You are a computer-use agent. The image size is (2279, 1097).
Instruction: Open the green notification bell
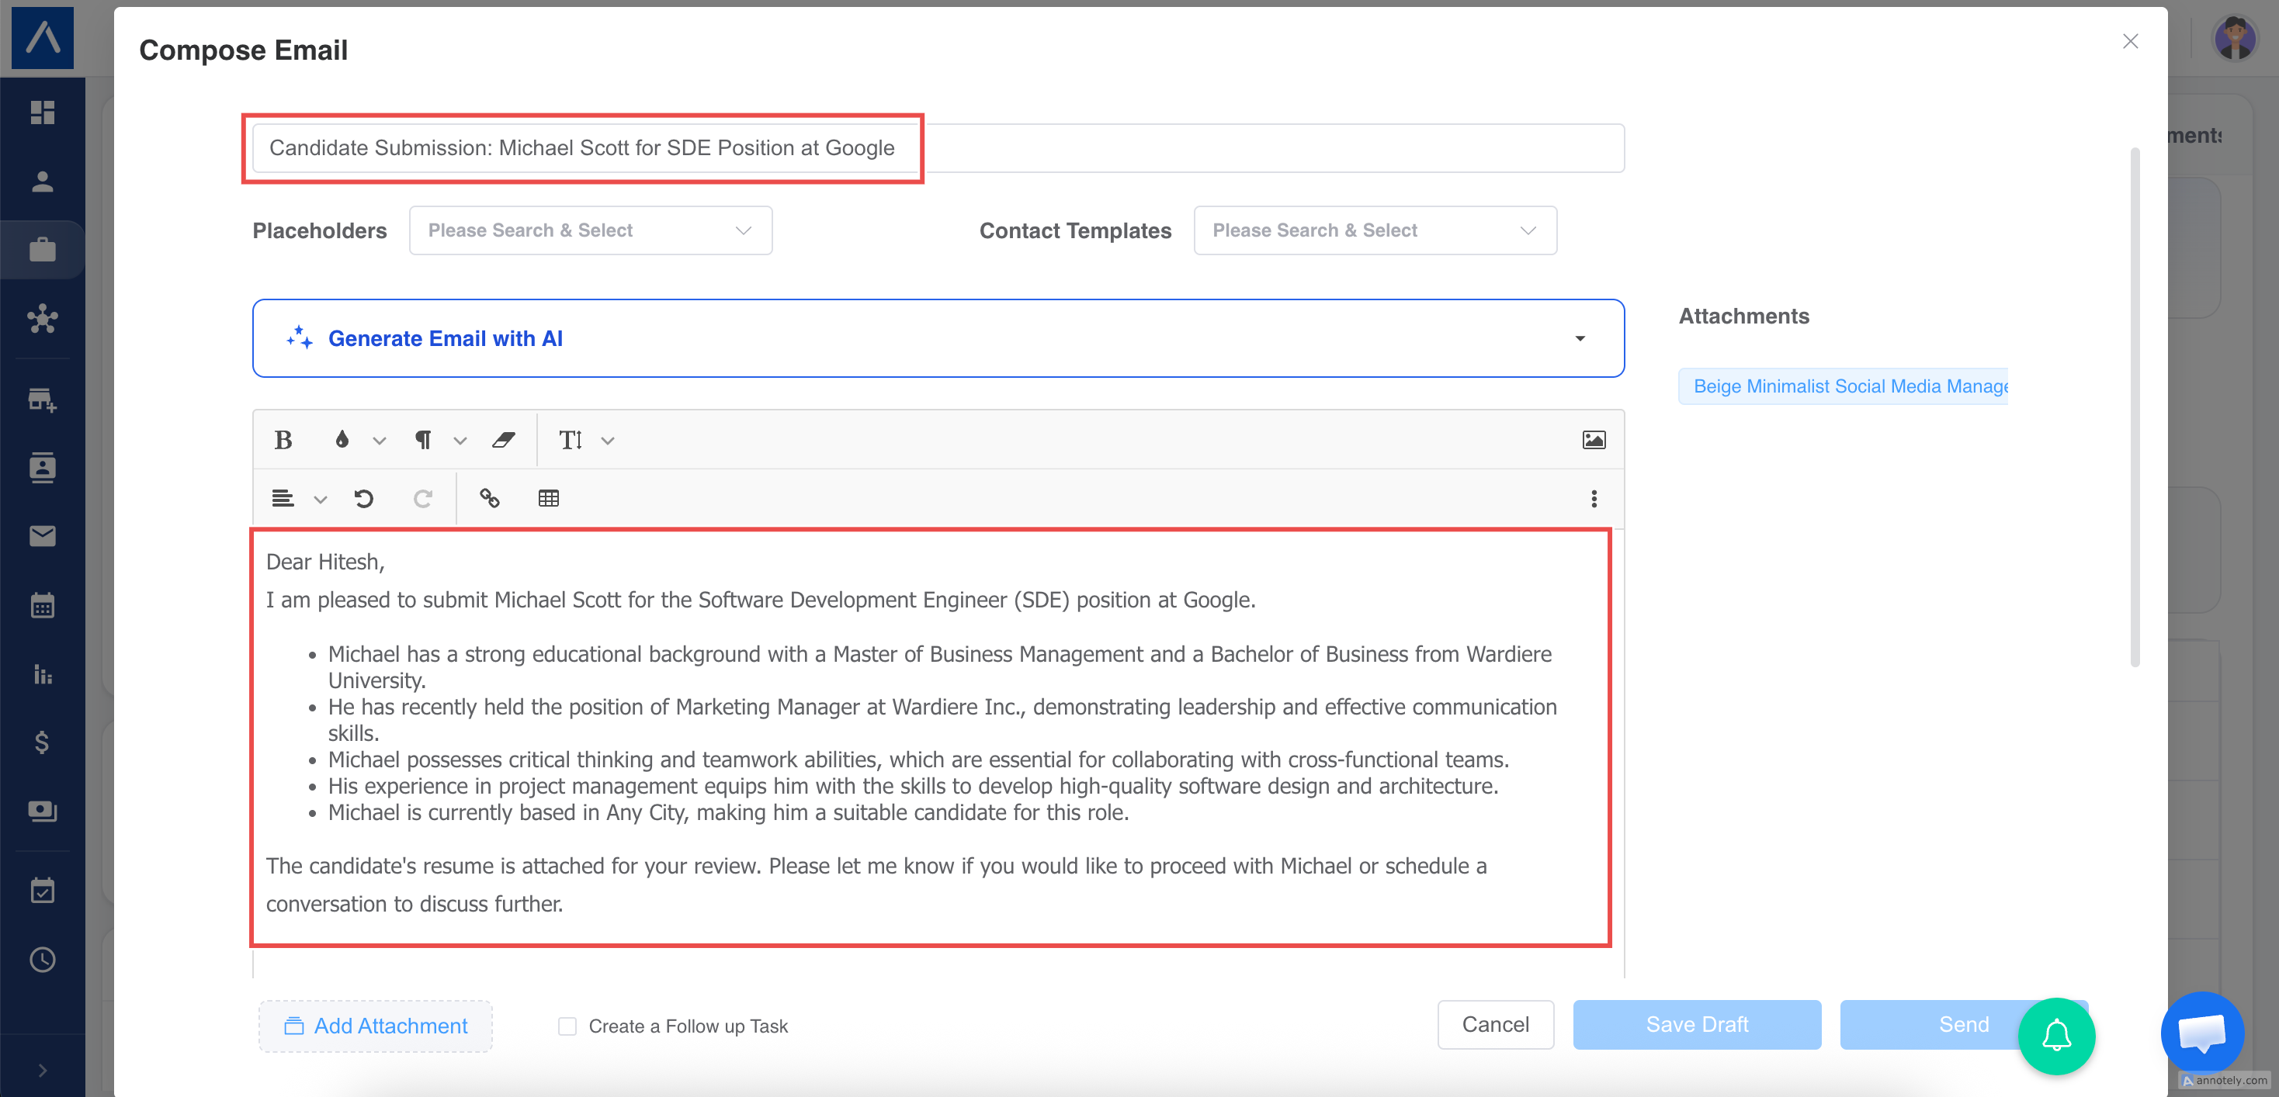click(2056, 1036)
